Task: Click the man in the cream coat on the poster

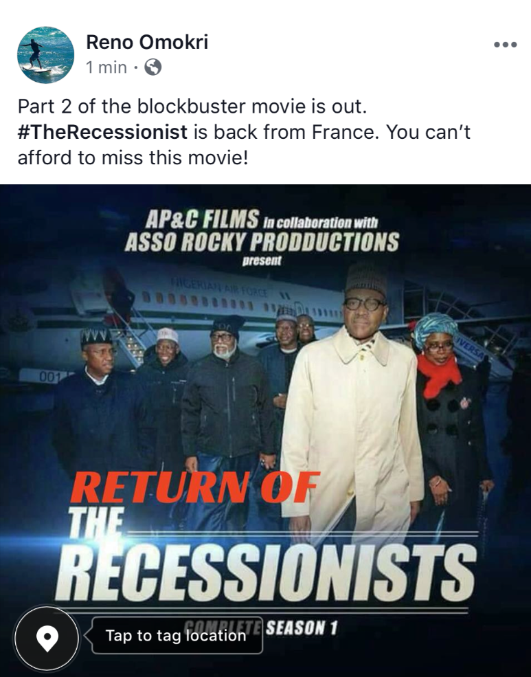Action: point(354,401)
